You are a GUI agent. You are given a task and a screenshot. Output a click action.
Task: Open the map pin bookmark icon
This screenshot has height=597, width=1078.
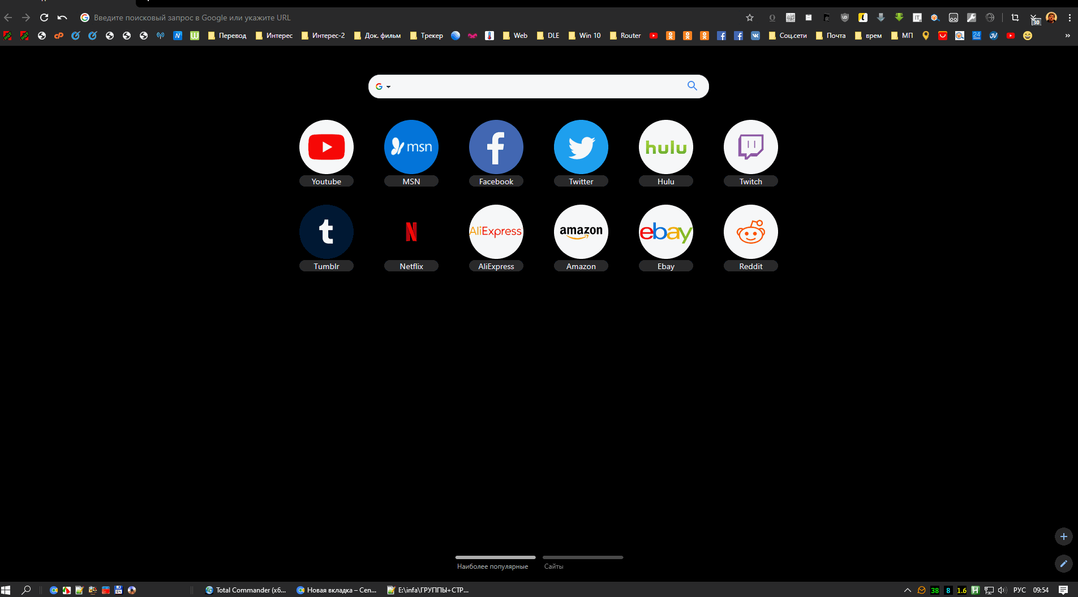926,36
